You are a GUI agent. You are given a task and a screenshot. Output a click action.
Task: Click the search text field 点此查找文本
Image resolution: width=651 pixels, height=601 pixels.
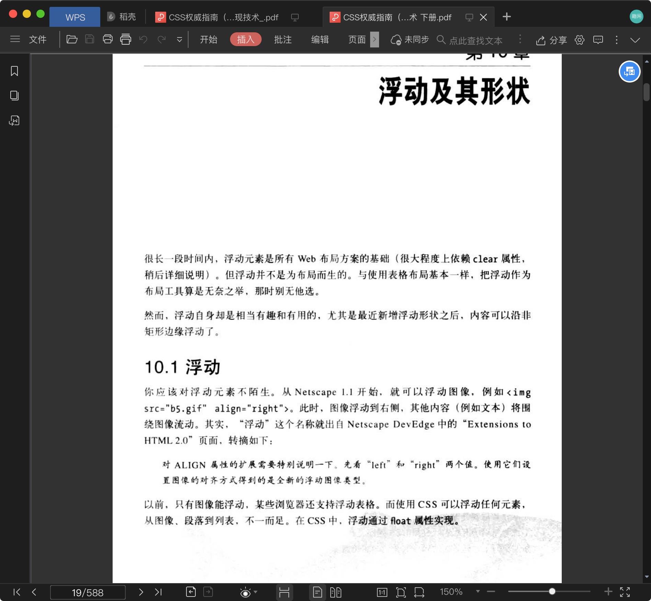[x=476, y=40]
